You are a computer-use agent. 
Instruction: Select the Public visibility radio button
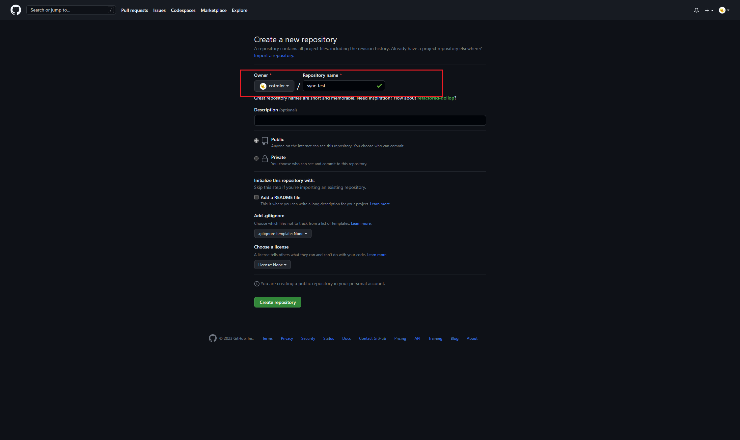click(256, 140)
